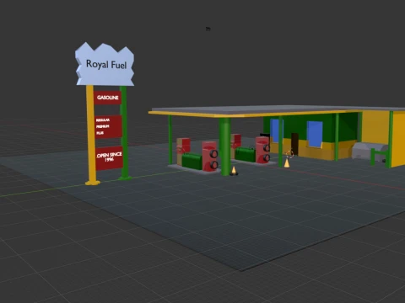This screenshot has width=405, height=303.
Task: Click the grey canopy roof
Action: tap(277, 109)
